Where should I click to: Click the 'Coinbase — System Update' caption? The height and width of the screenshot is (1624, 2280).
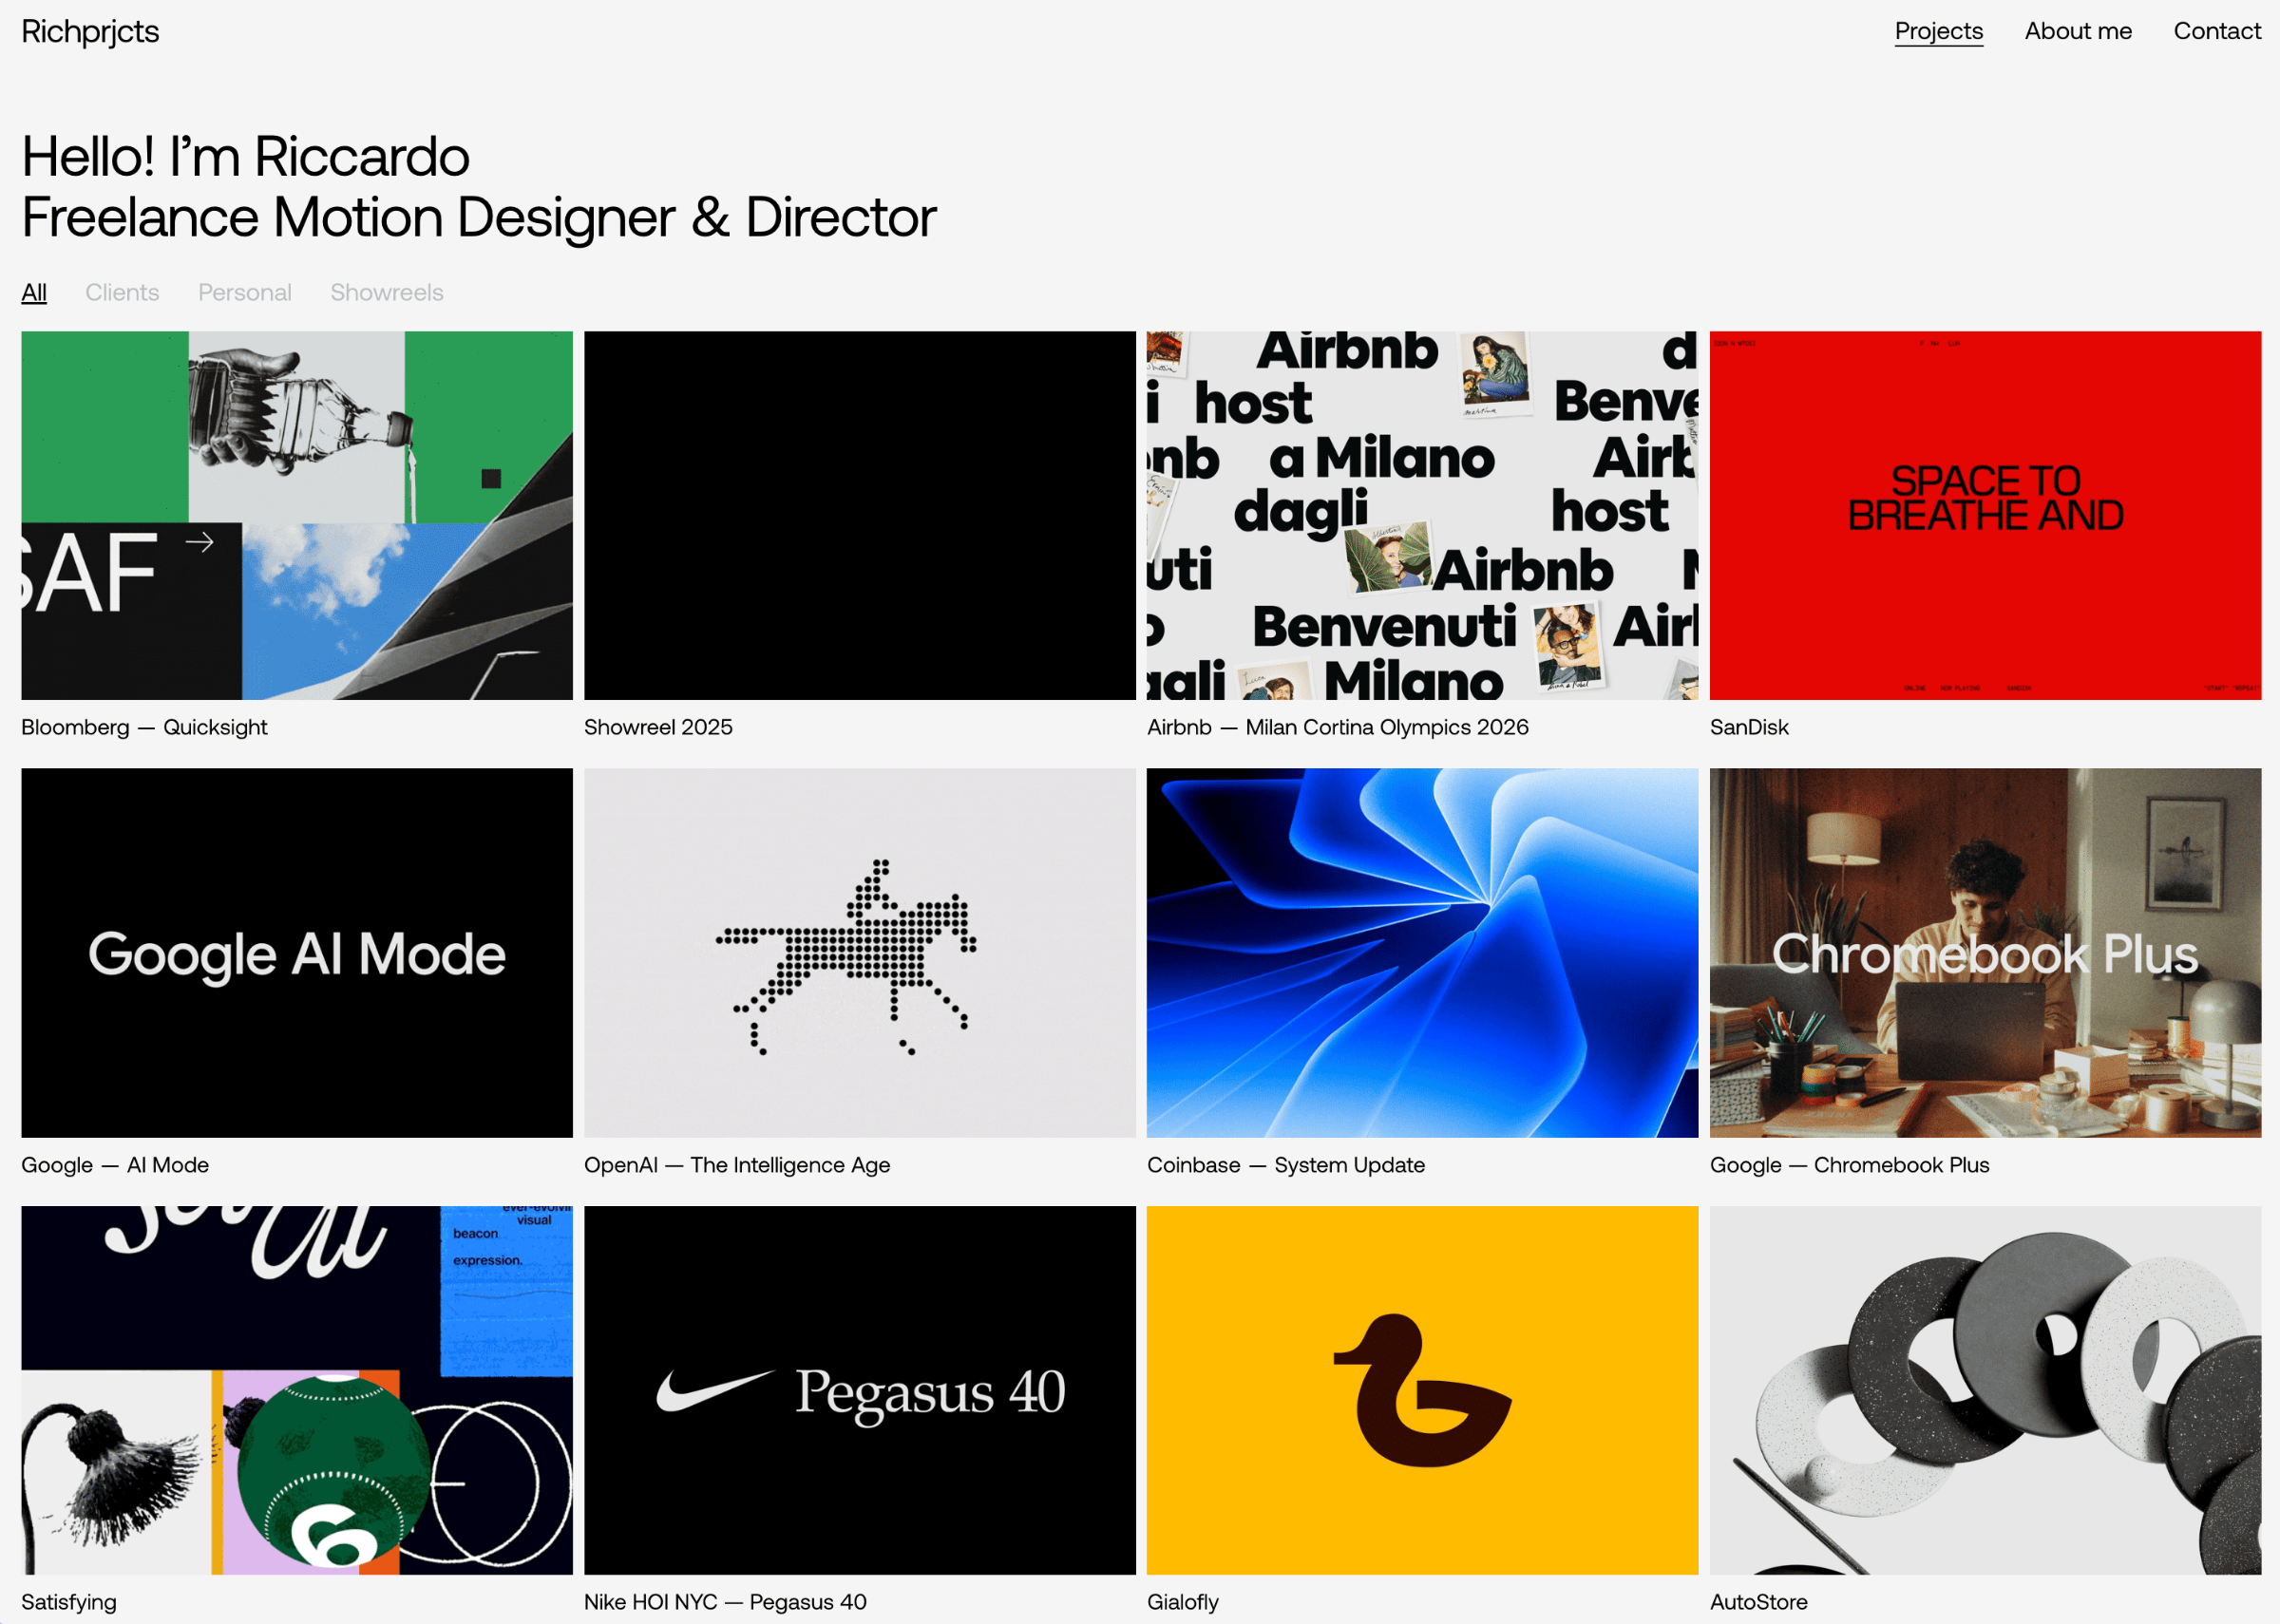(x=1286, y=1165)
